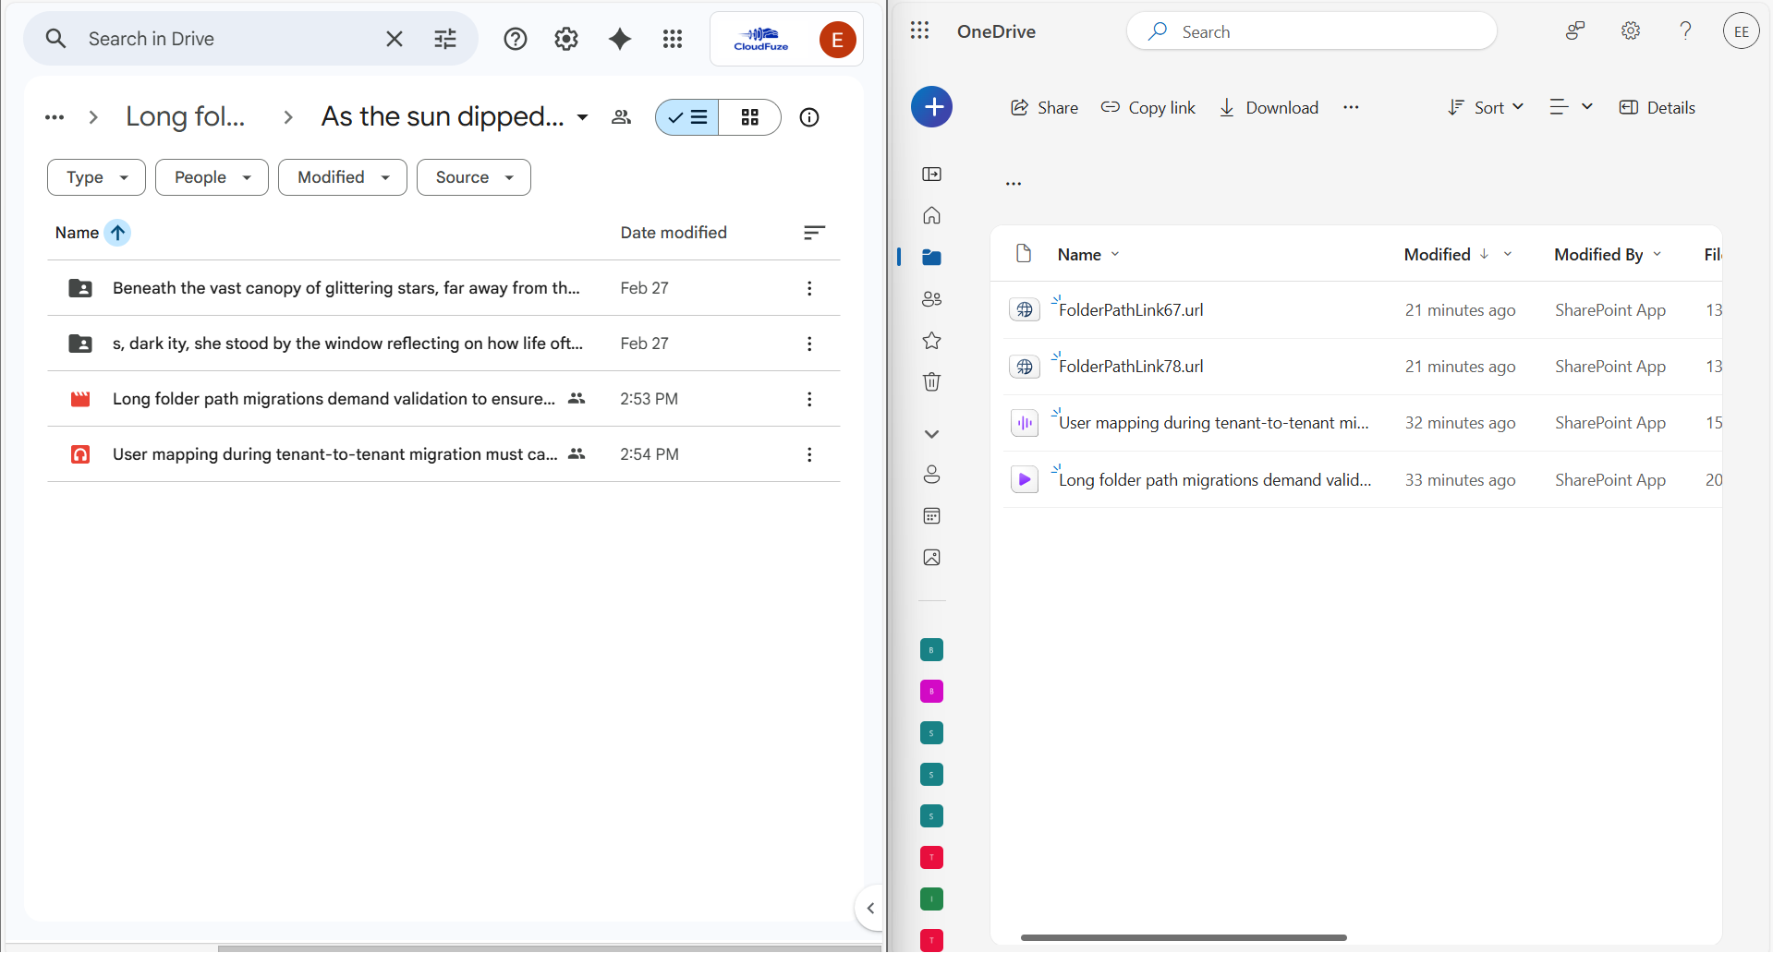Open the Google Drive settings gear
1773x953 pixels.
[x=565, y=39]
